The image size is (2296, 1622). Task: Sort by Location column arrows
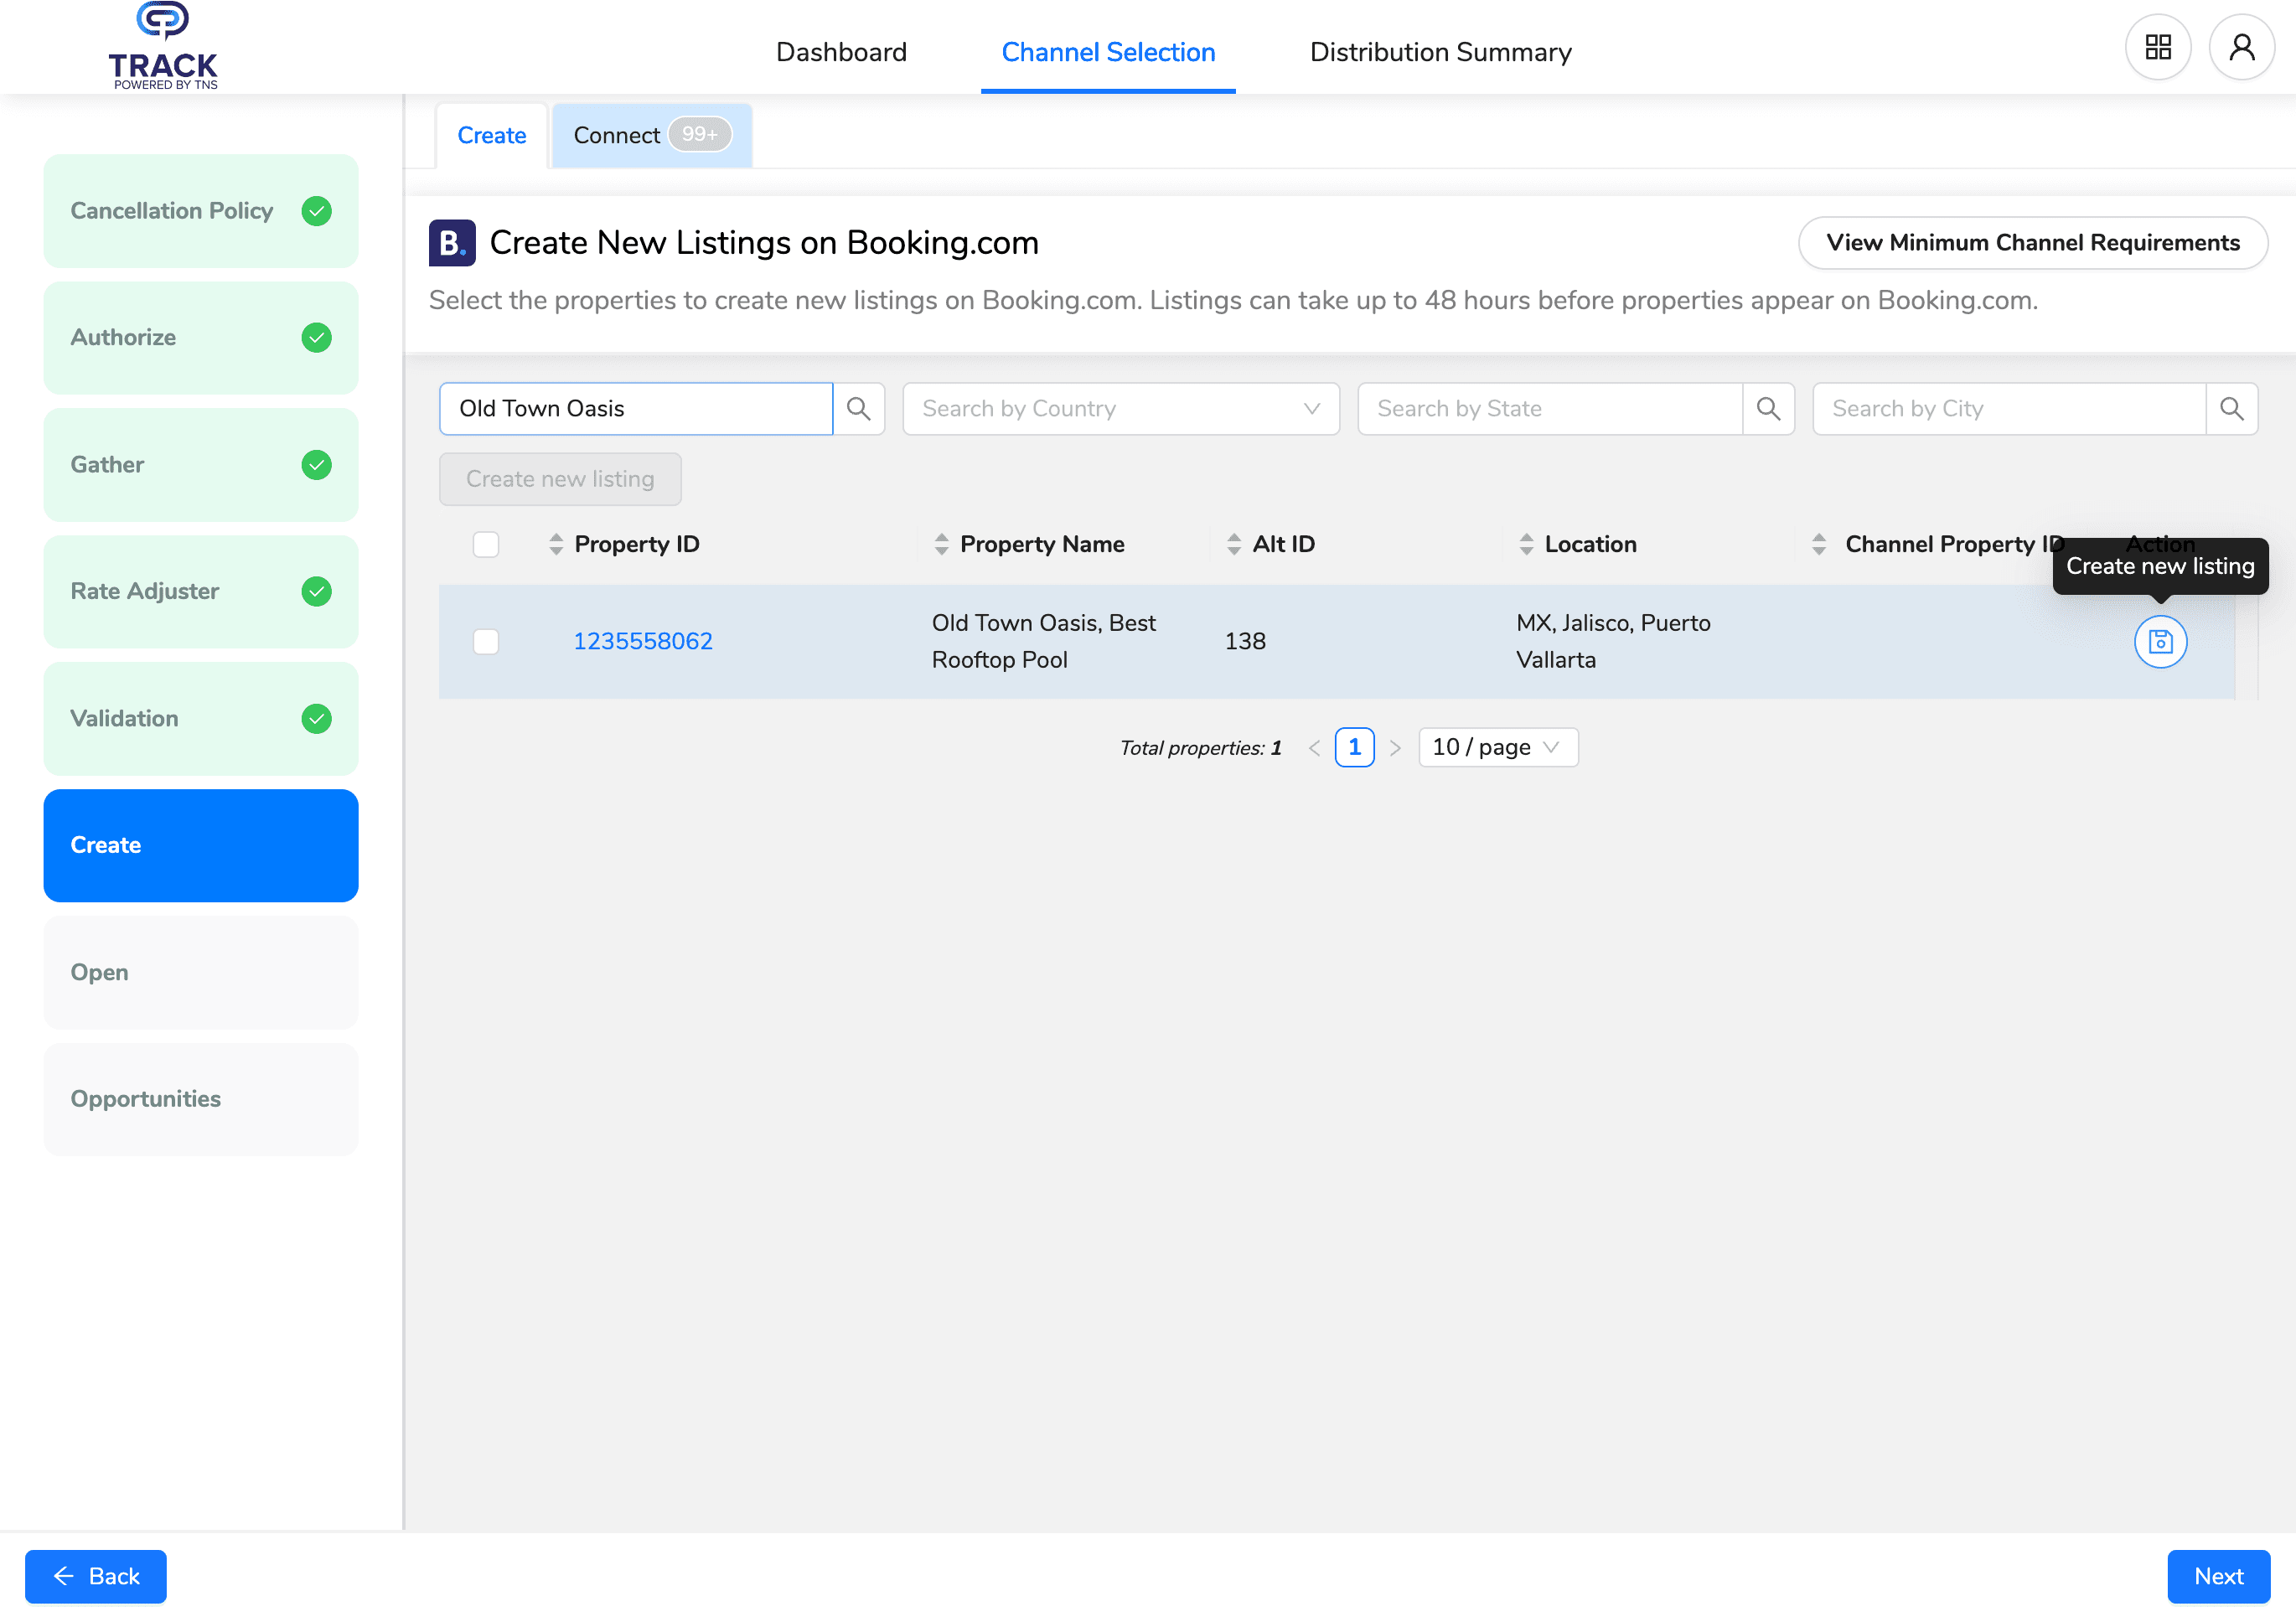click(1526, 544)
